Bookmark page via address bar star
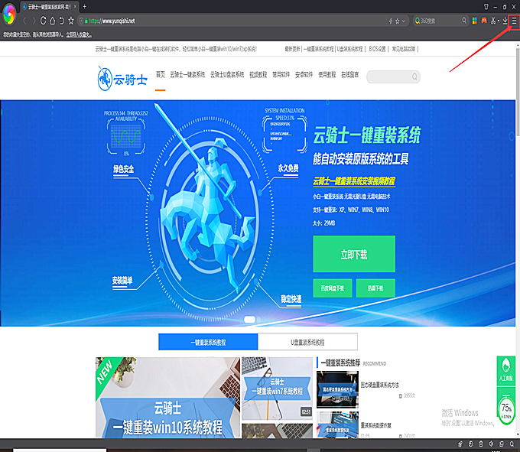 398,21
